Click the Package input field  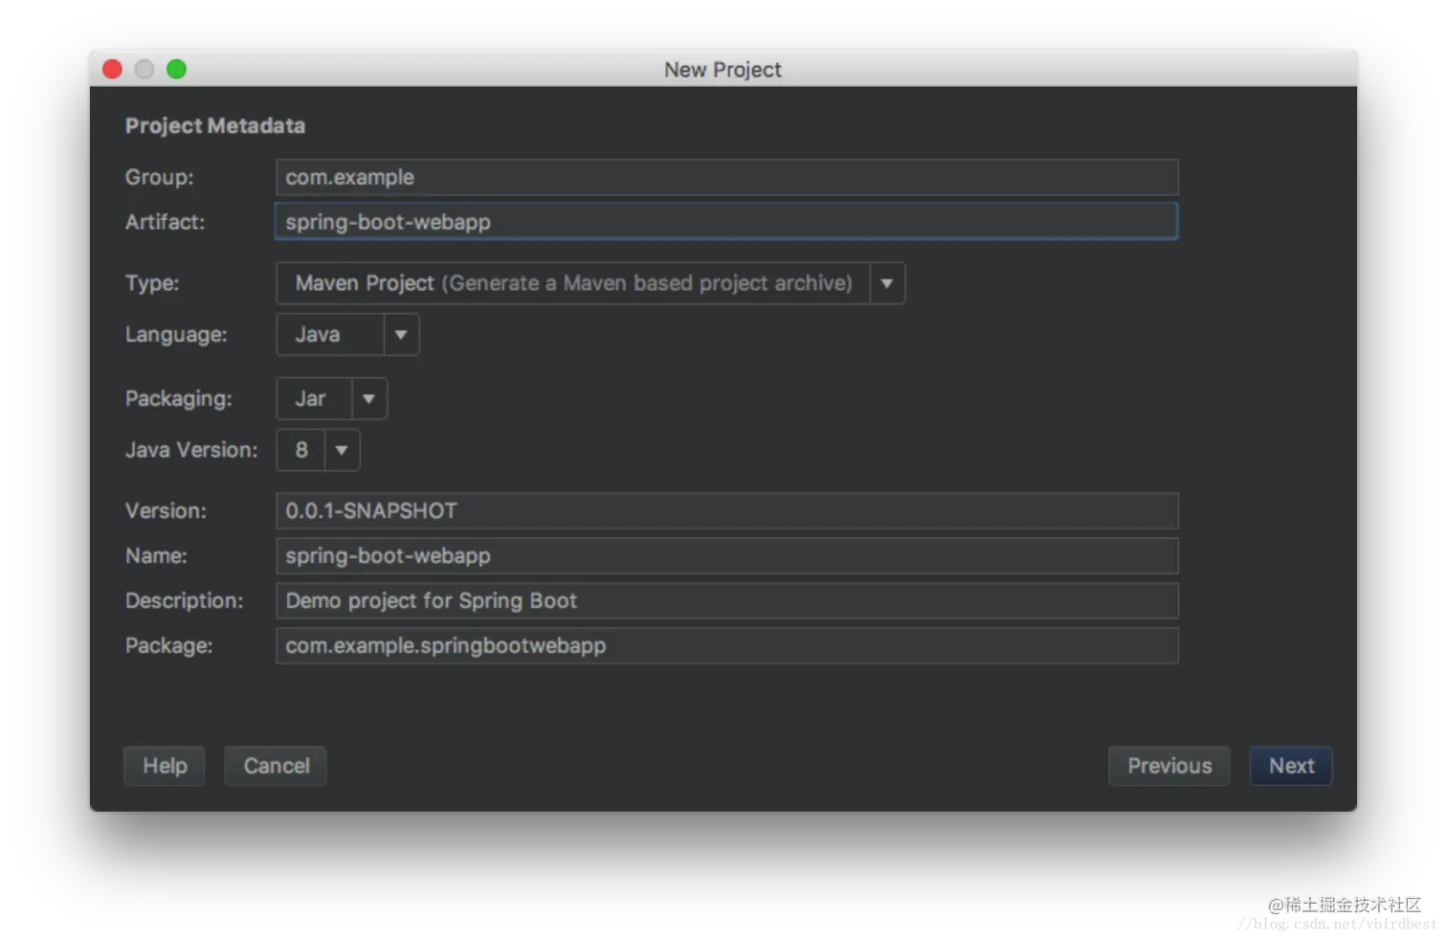[726, 645]
